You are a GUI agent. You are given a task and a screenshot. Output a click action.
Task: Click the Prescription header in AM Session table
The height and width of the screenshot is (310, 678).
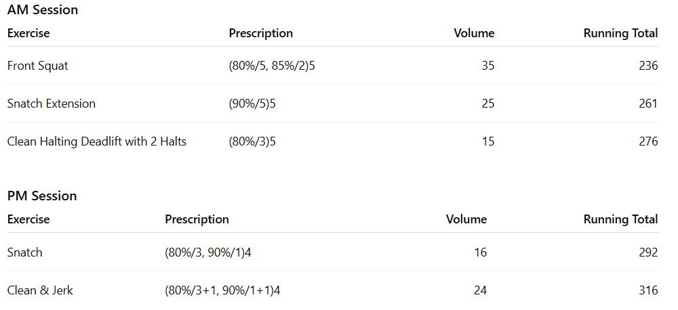261,33
